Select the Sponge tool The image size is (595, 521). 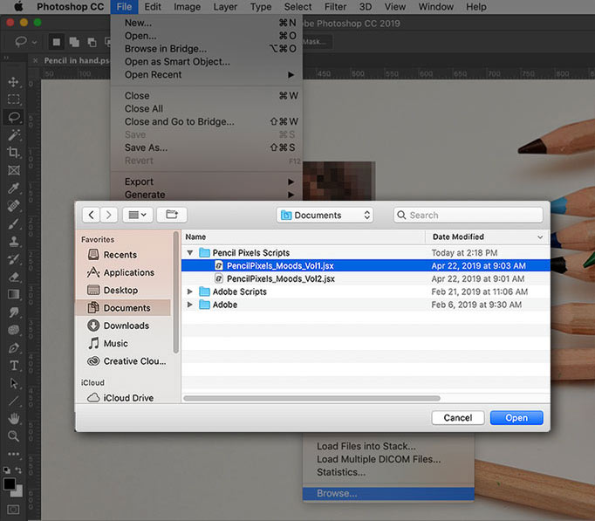pyautogui.click(x=14, y=330)
